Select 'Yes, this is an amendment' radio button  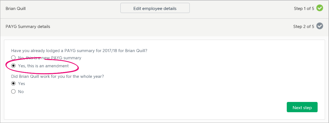pyautogui.click(x=13, y=66)
